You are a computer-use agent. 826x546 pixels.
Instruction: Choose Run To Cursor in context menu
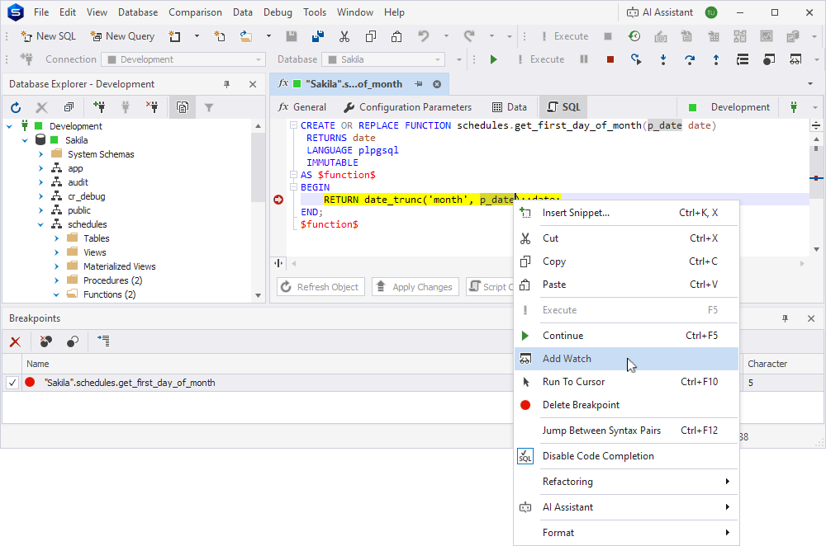coord(626,382)
